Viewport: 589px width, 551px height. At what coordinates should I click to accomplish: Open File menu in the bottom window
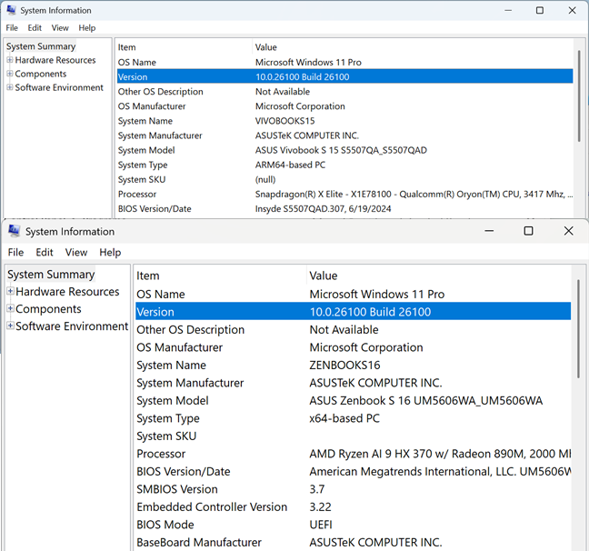point(15,252)
